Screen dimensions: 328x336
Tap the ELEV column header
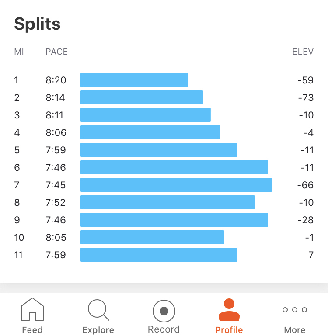(303, 52)
